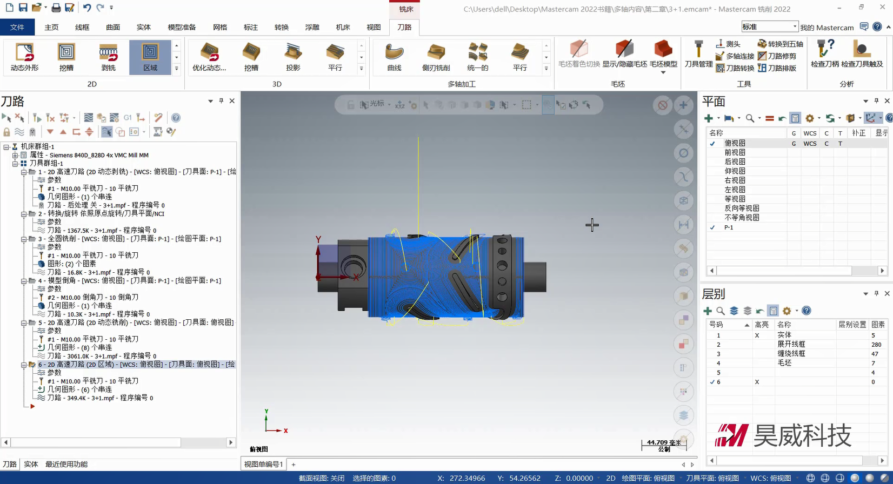The image size is (893, 484).
Task: Switch to the 线框 wireframe ribbon tab
Action: point(82,27)
